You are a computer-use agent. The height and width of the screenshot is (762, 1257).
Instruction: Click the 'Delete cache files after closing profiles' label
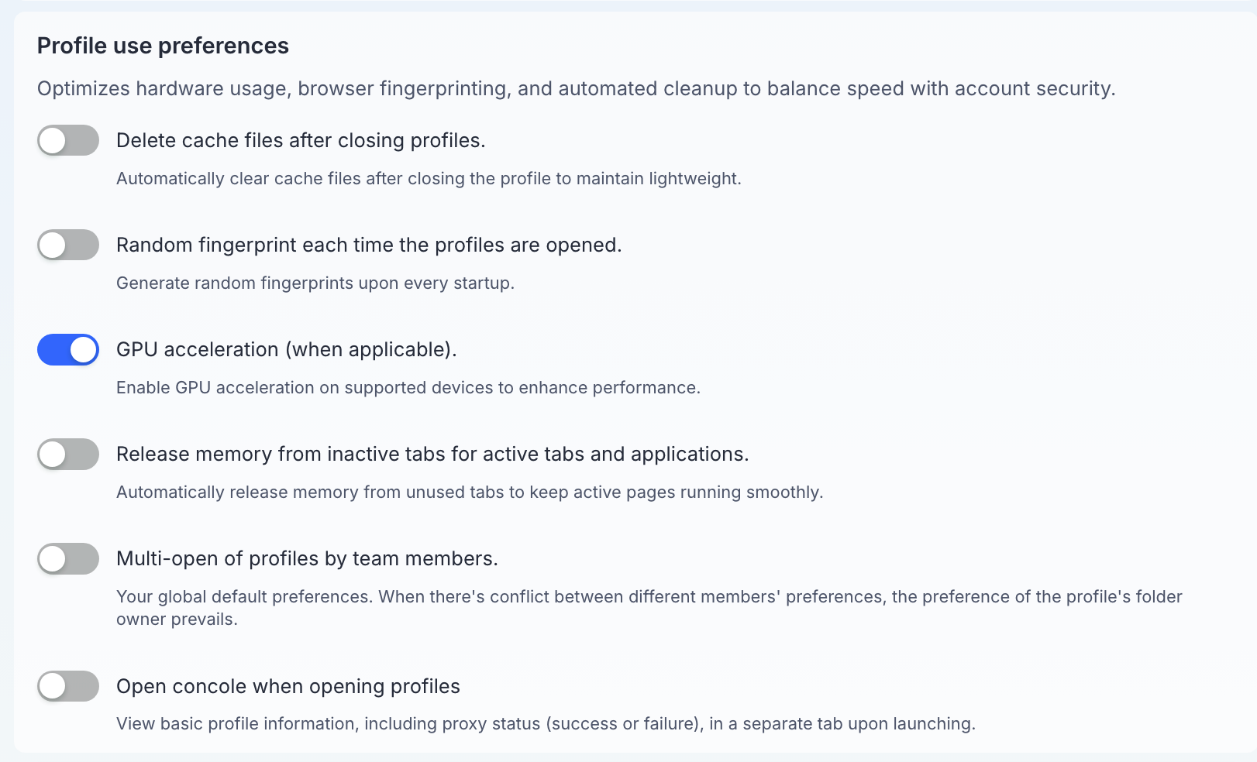pos(301,140)
